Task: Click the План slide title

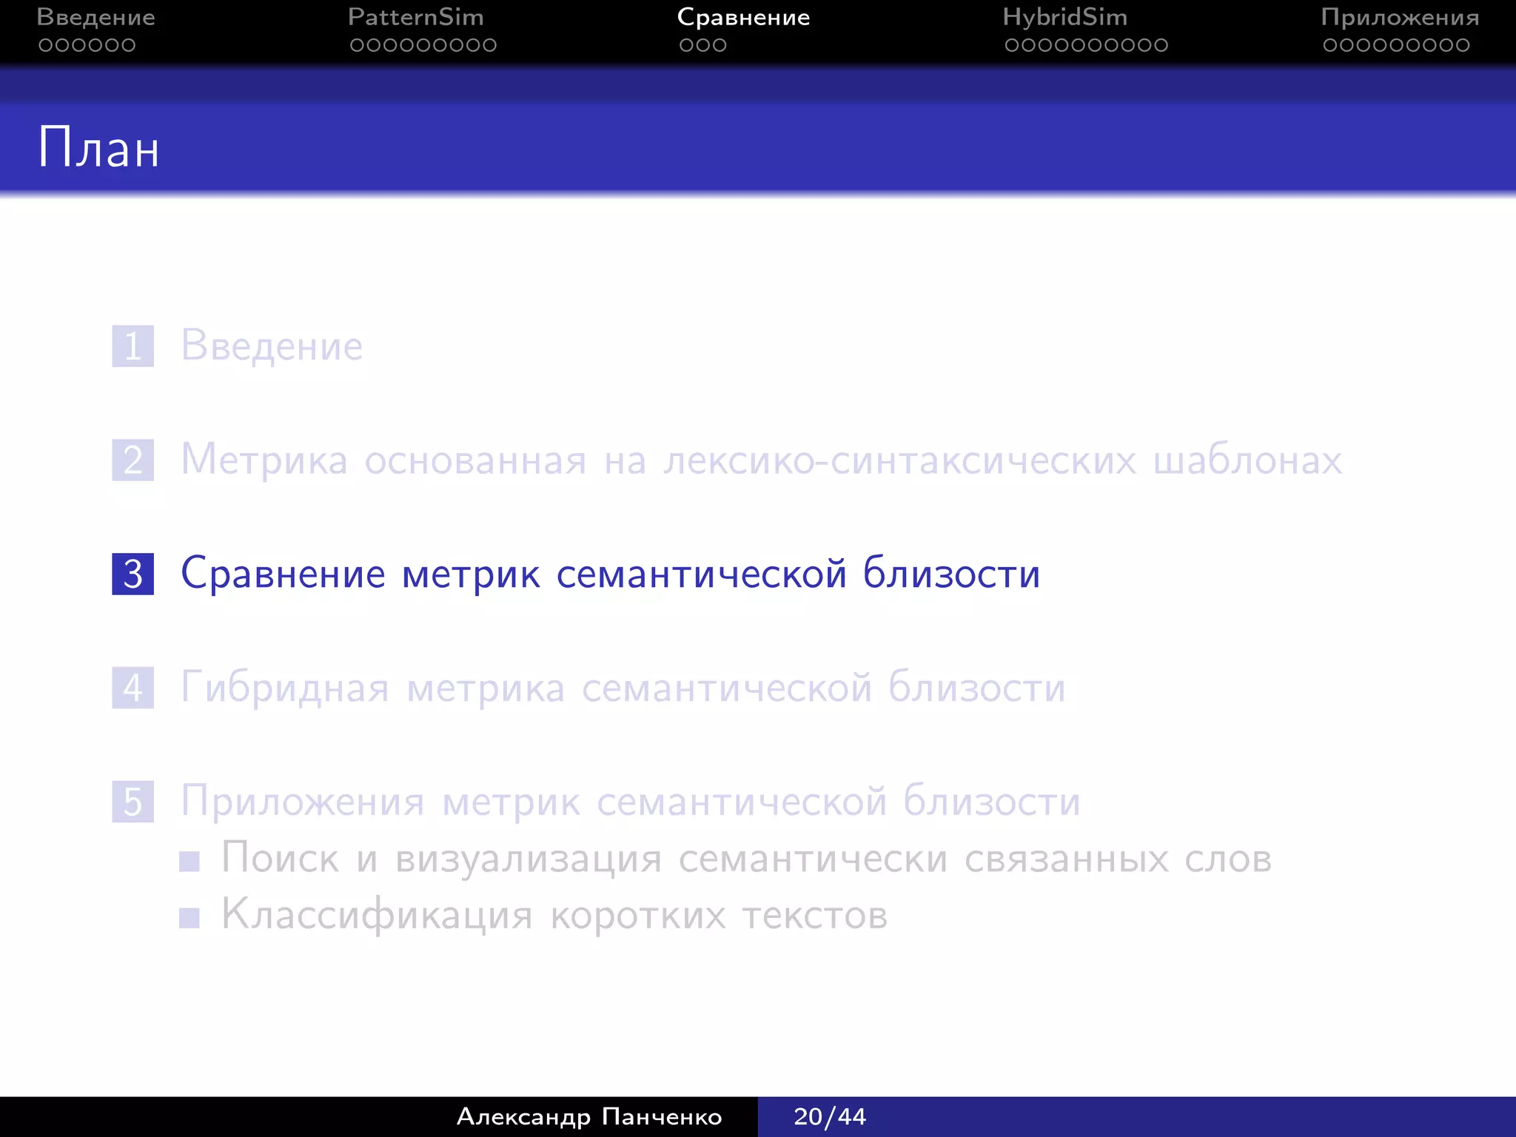Action: [98, 147]
